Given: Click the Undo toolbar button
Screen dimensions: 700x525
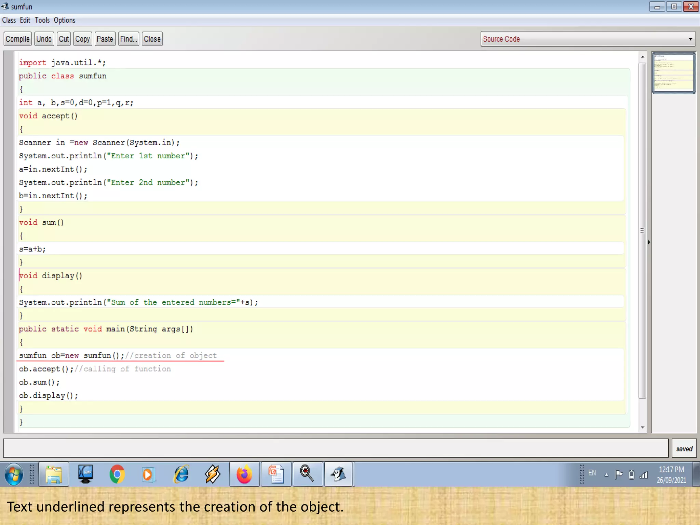Looking at the screenshot, I should [44, 39].
